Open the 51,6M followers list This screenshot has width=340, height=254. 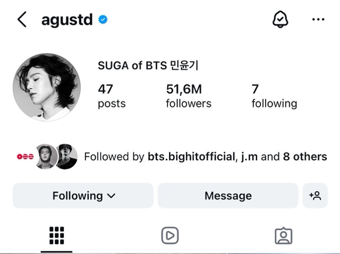[x=189, y=96]
